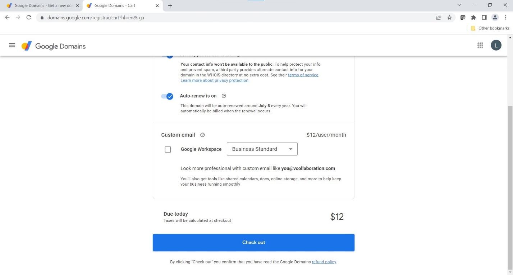
Task: Open the refund policy link
Action: [x=324, y=262]
